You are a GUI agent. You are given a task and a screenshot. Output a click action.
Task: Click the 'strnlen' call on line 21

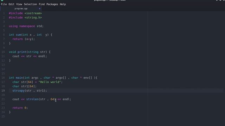click(x=32, y=99)
